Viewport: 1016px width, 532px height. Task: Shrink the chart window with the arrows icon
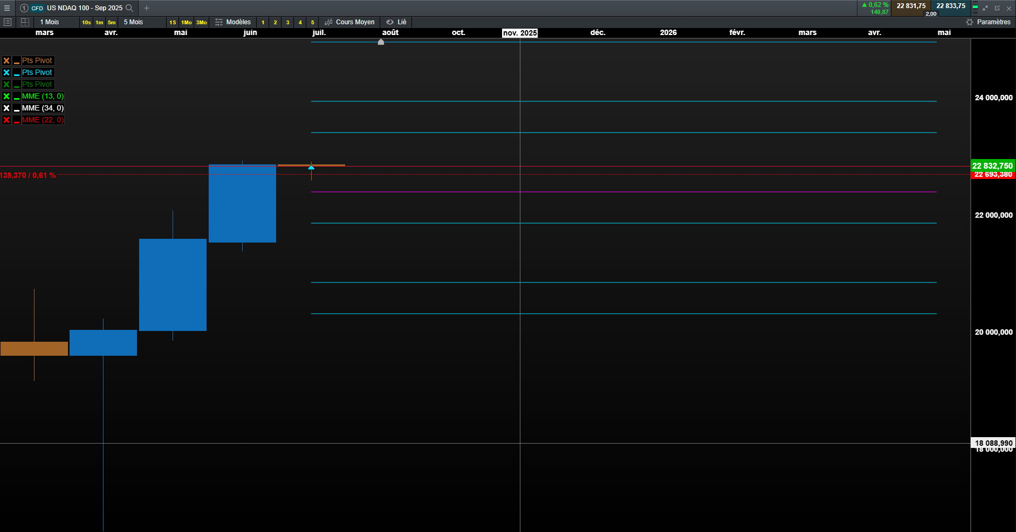(985, 8)
